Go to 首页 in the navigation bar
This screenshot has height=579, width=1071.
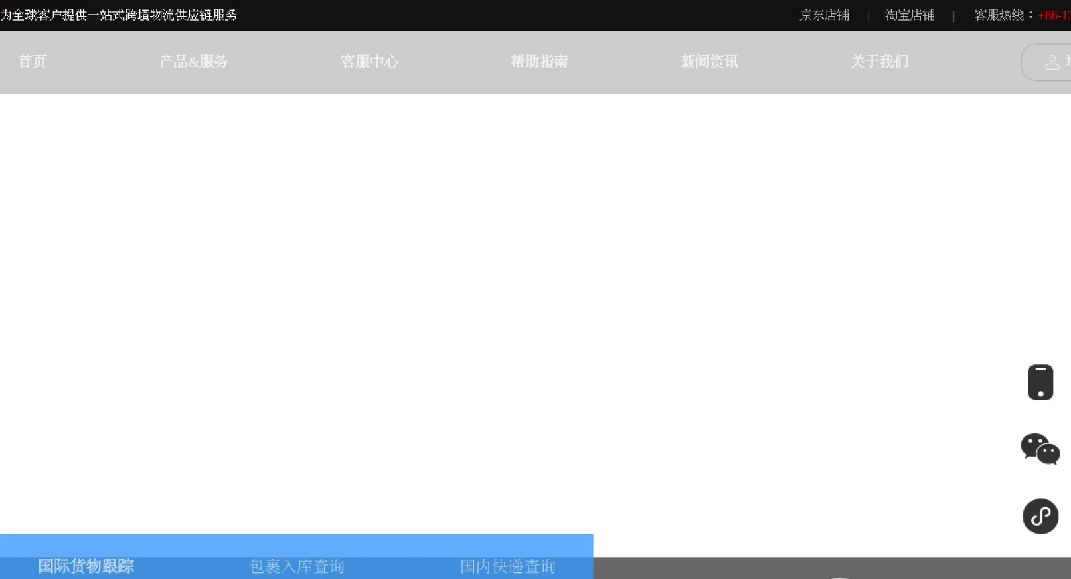pyautogui.click(x=32, y=62)
